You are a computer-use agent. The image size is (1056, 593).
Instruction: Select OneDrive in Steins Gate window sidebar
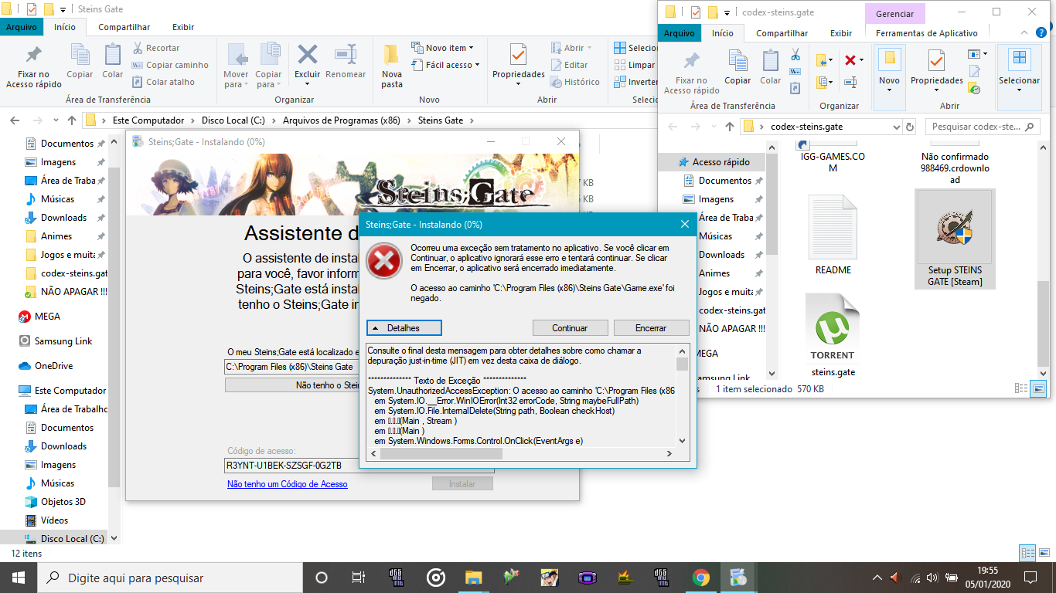click(x=53, y=366)
